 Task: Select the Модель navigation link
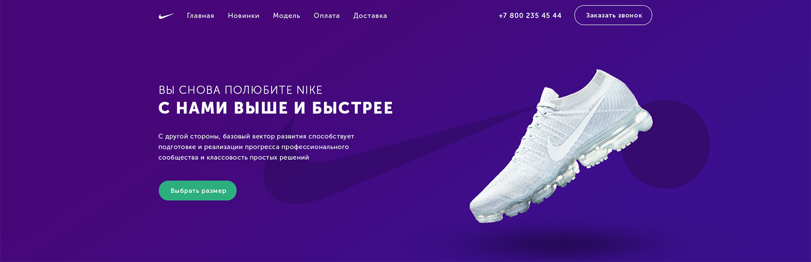[x=286, y=16]
